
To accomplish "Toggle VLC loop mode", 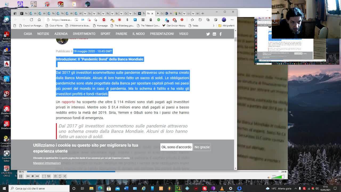I will pyautogui.click(x=60, y=176).
